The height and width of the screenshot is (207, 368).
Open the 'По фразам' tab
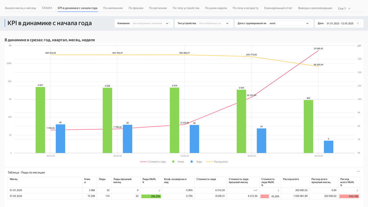pos(136,8)
